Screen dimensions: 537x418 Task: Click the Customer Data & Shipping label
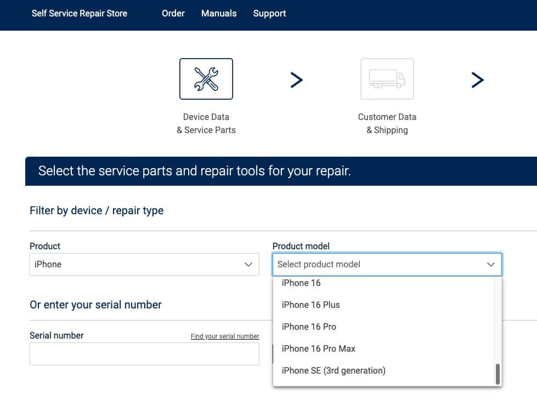tap(387, 123)
